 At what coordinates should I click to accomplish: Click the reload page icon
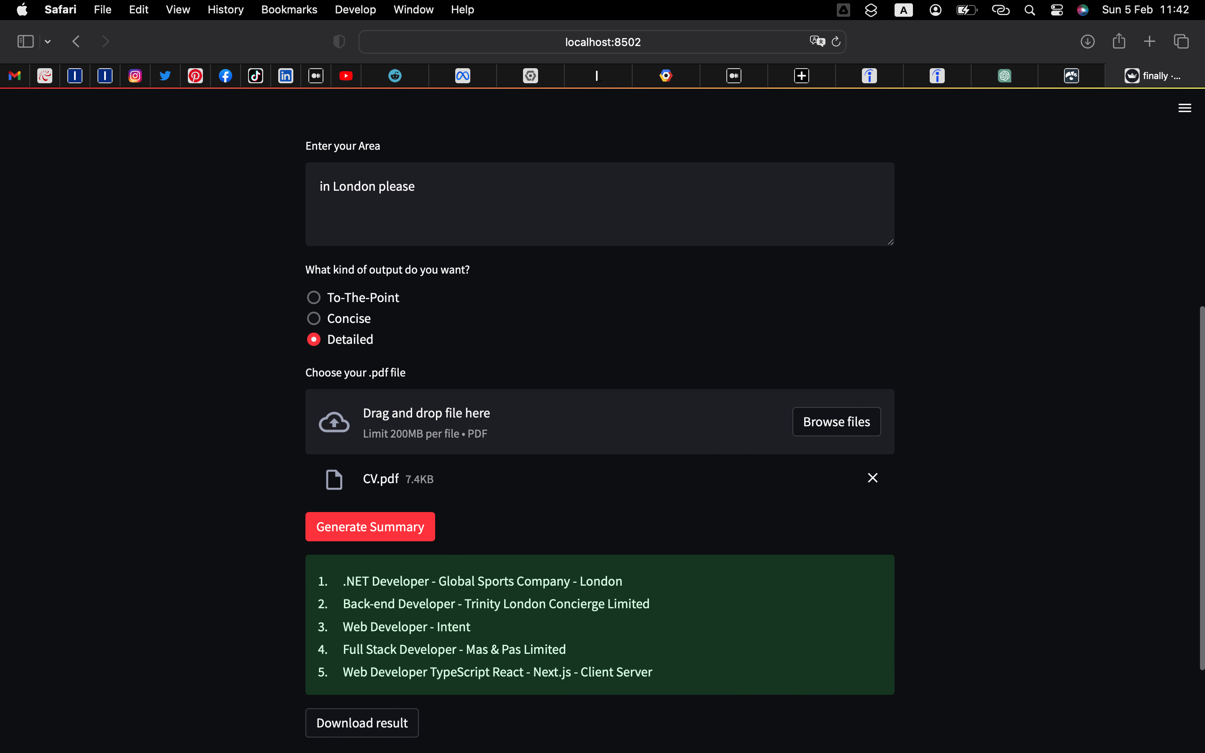(836, 42)
